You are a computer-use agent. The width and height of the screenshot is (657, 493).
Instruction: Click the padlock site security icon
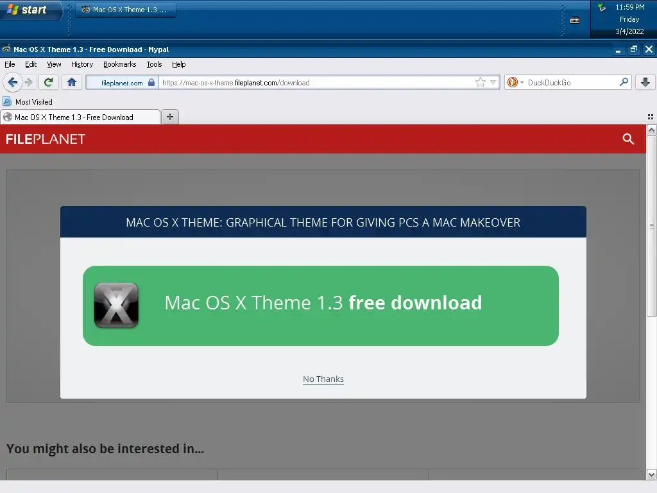coord(151,83)
